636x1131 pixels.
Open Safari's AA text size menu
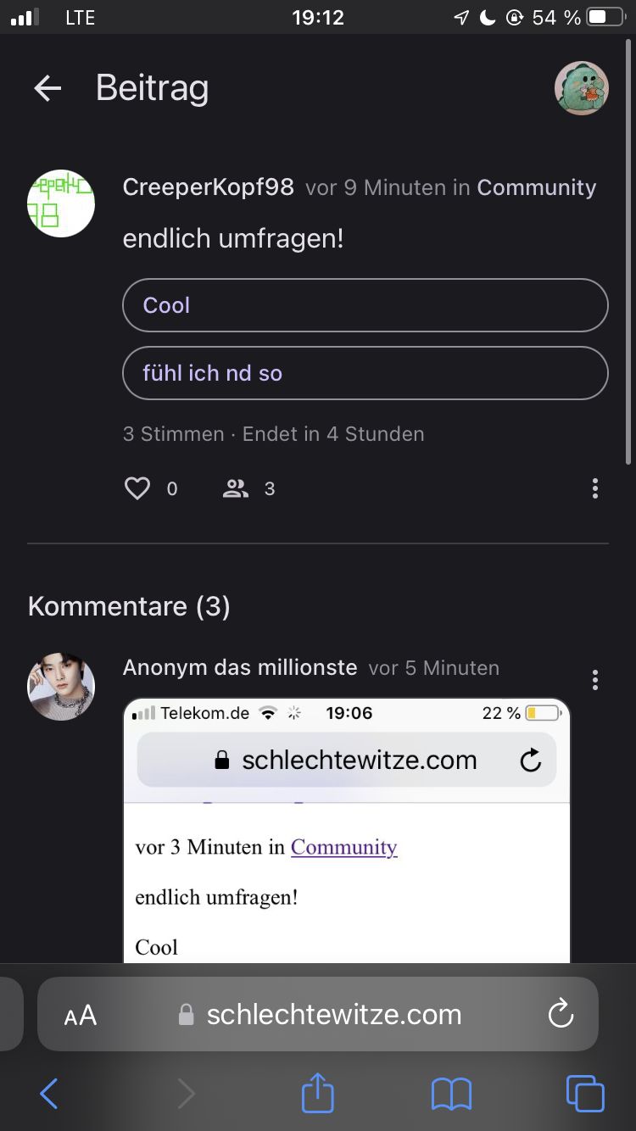tap(81, 1016)
